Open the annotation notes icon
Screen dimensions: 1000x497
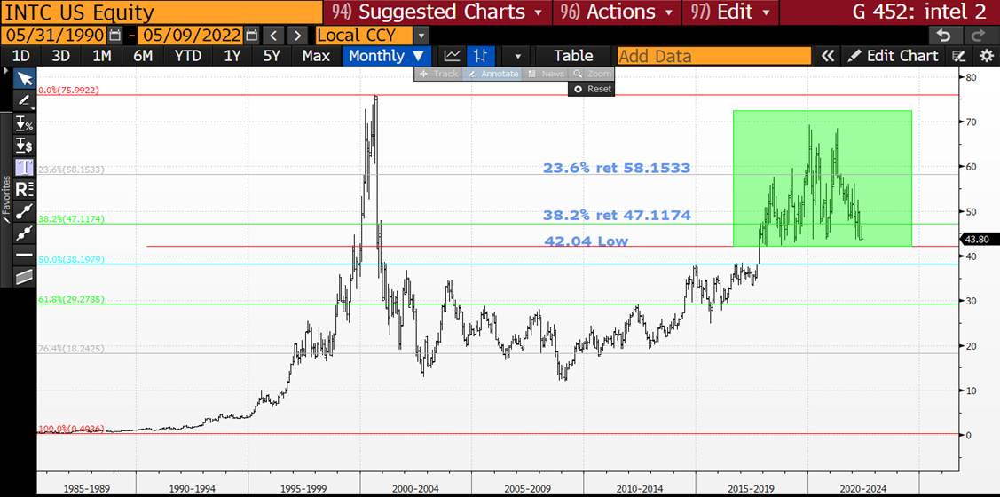coord(958,56)
